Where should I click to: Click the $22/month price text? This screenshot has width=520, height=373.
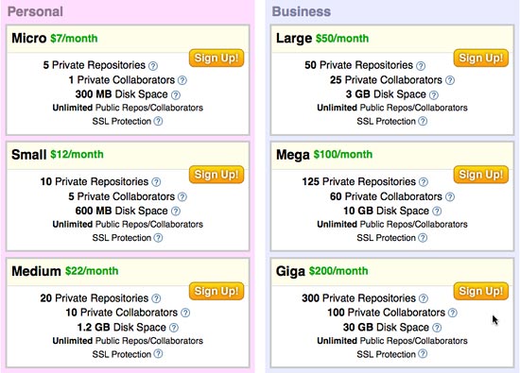[92, 271]
